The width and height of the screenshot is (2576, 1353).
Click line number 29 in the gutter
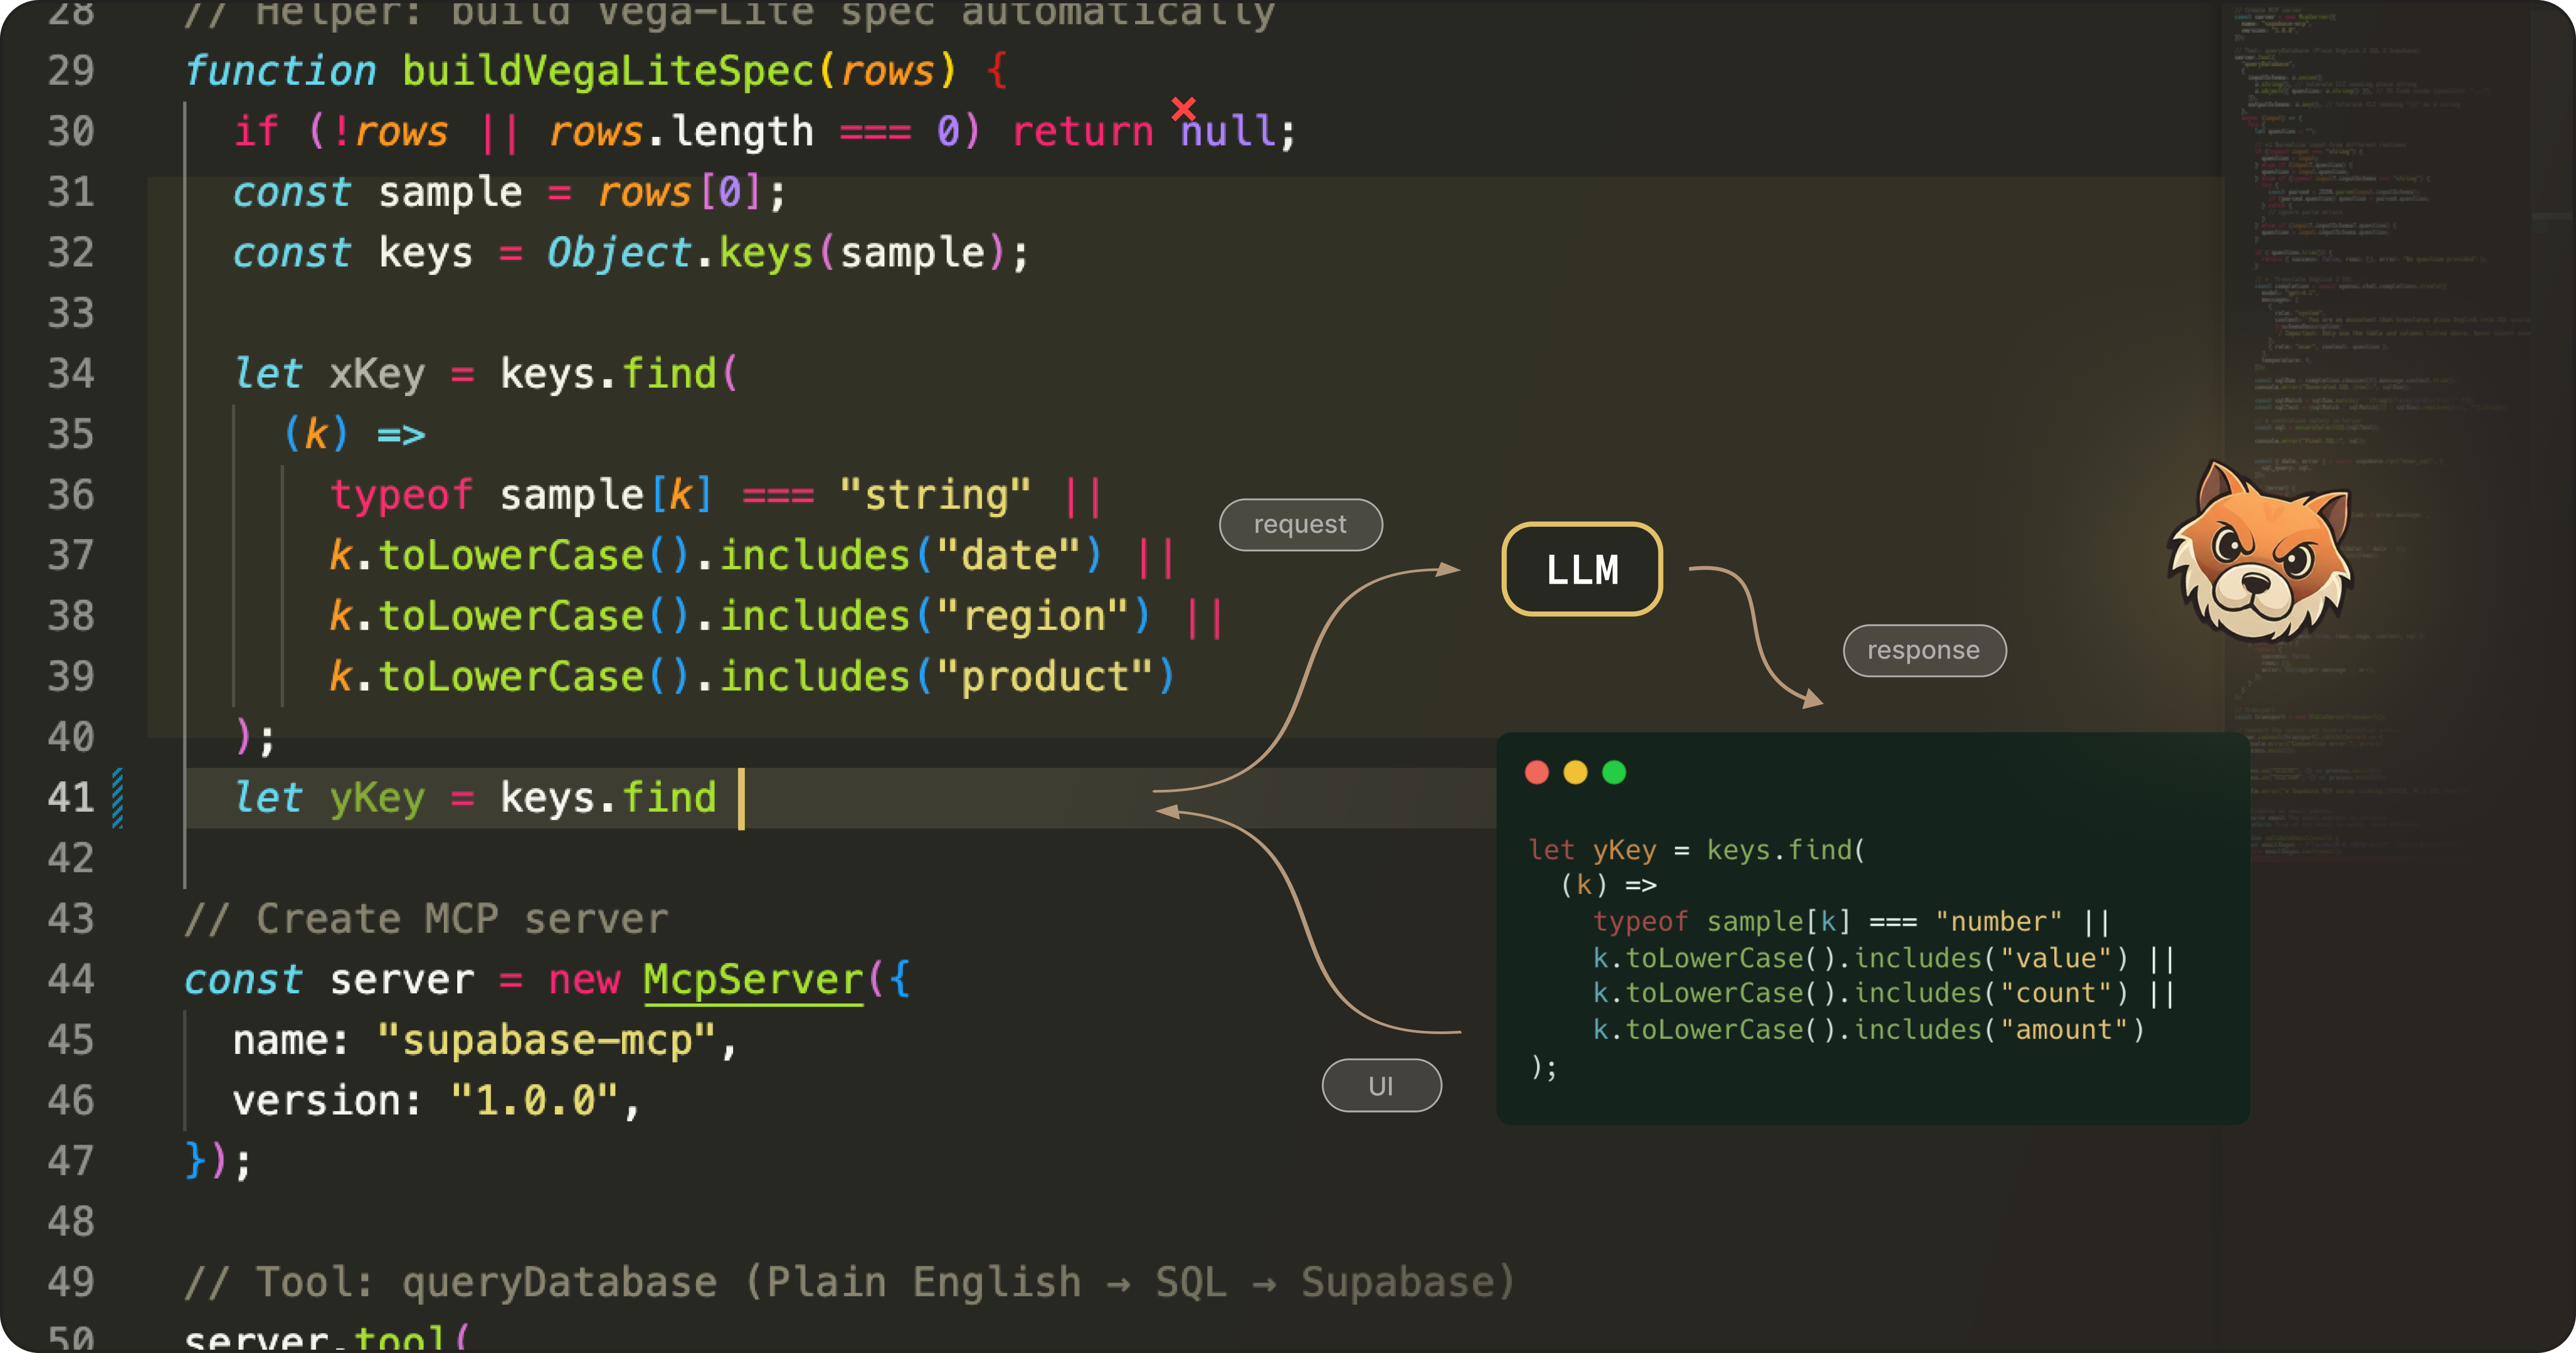71,71
